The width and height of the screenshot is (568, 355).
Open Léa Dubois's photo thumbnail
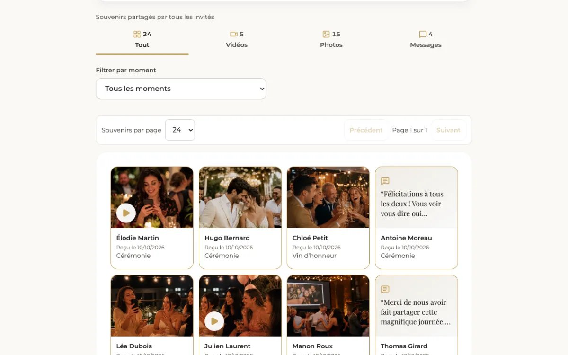152,306
